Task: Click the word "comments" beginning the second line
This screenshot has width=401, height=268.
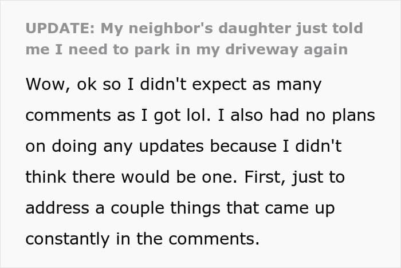Action: tap(68, 116)
